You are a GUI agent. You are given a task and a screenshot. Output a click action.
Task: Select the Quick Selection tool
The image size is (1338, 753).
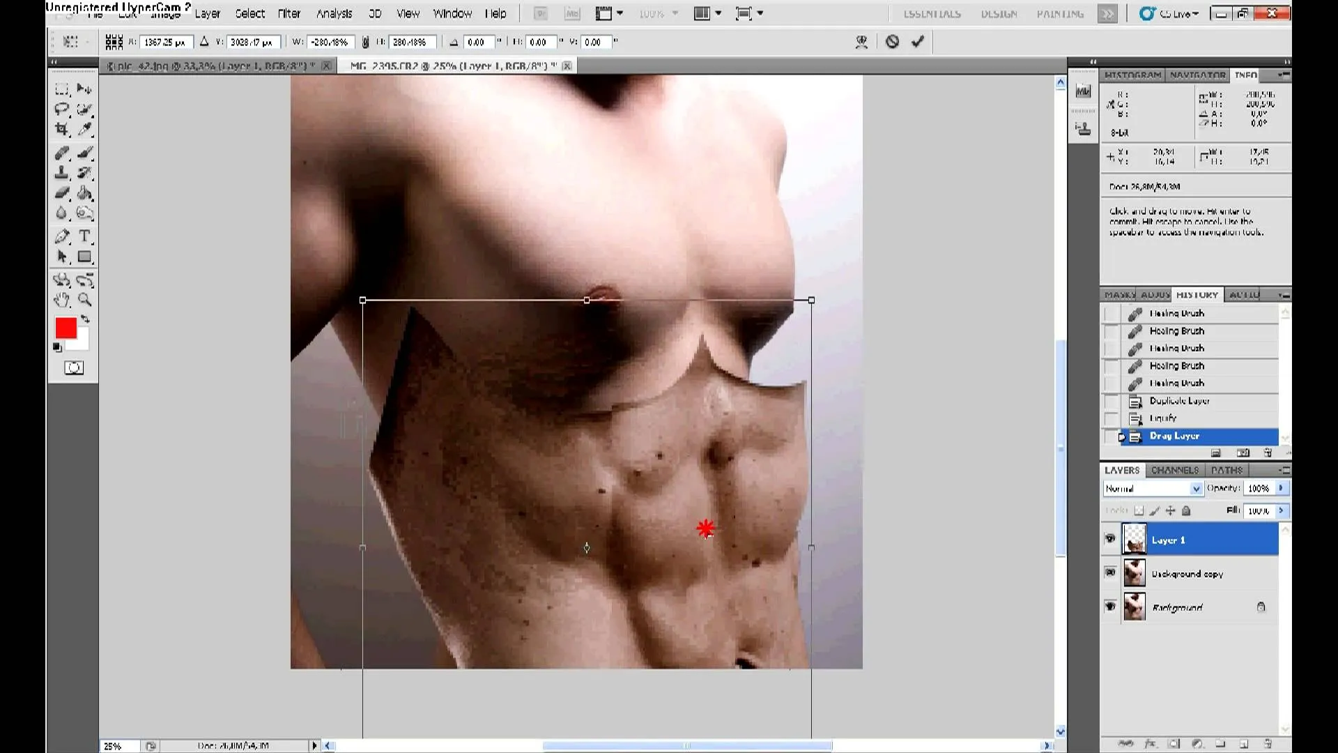click(84, 109)
